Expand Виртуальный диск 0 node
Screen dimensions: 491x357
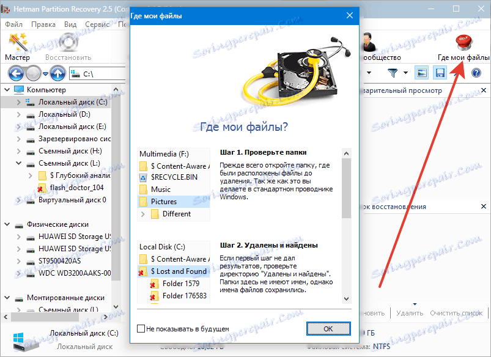tap(18, 200)
